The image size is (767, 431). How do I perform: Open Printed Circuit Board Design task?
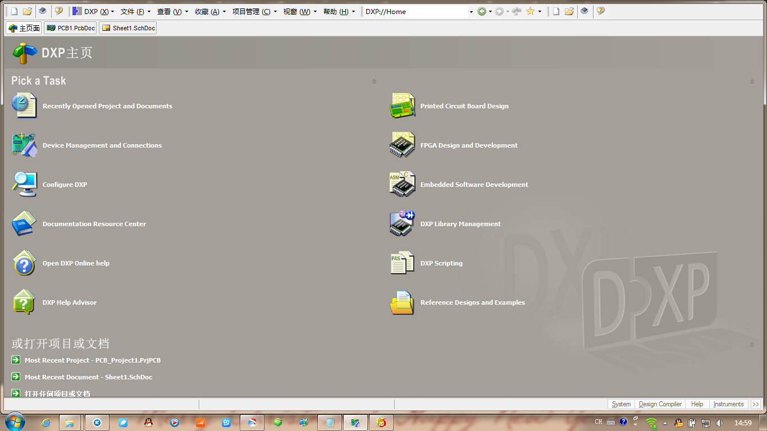(x=464, y=106)
